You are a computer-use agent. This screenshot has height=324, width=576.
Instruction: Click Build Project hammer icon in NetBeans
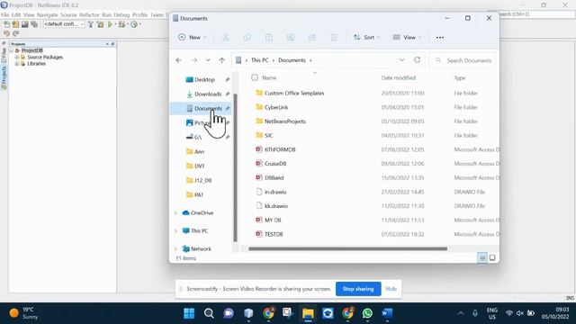point(91,24)
